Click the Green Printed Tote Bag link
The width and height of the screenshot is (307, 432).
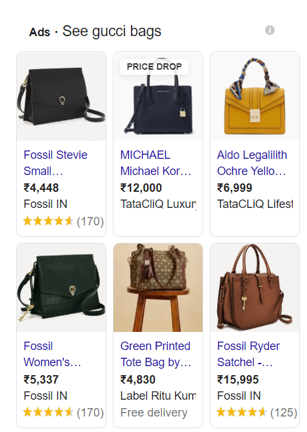[155, 354]
